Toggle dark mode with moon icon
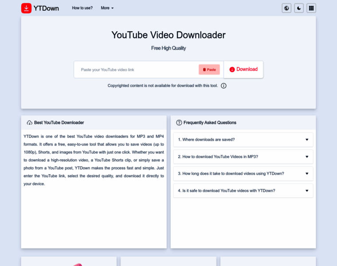Viewport: 337px width, 266px height. point(299,8)
